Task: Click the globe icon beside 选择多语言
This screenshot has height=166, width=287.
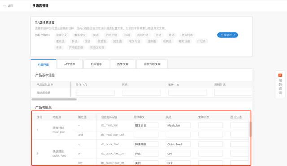Action: tap(37, 22)
